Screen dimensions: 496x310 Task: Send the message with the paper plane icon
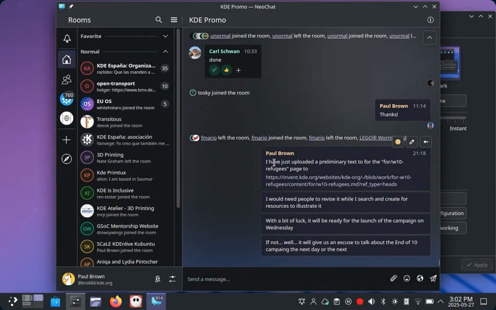(433, 278)
